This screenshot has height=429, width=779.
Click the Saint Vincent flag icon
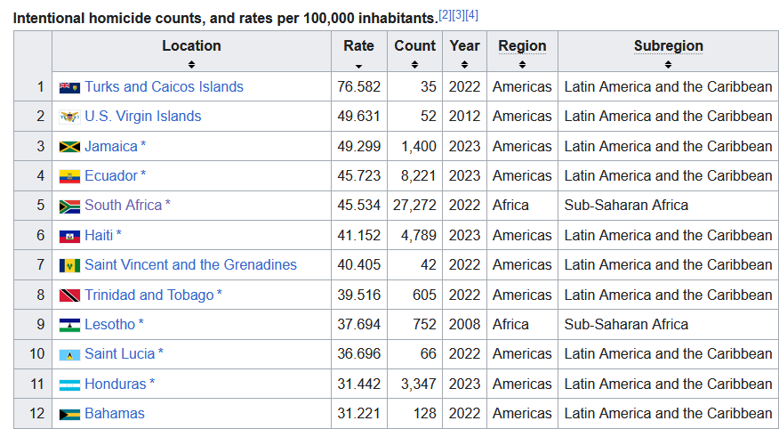(69, 266)
